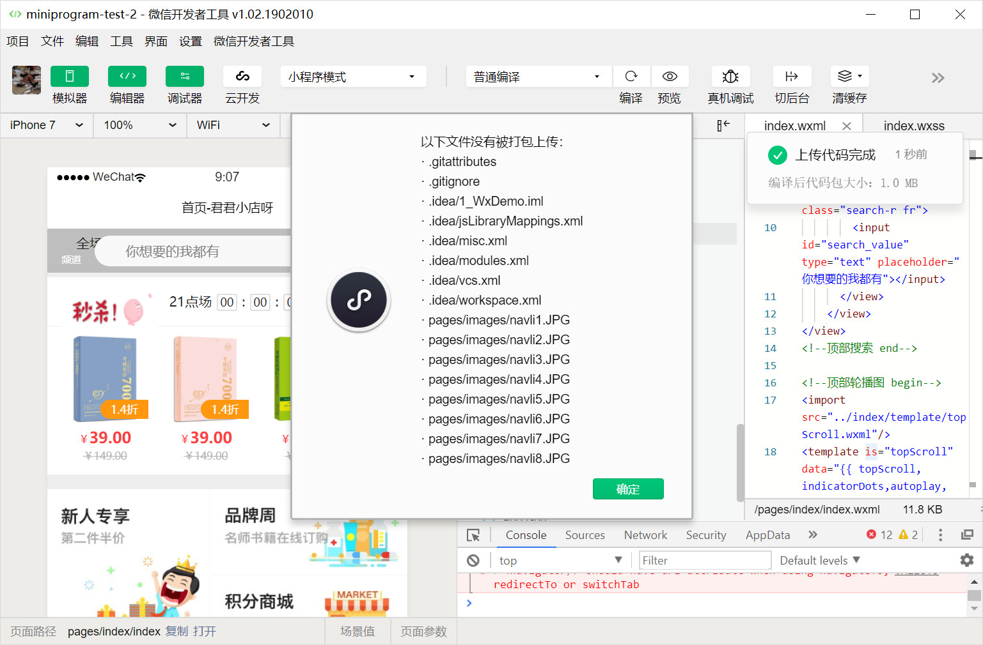The image size is (983, 645).
Task: Click the compile refresh icon
Action: [631, 77]
